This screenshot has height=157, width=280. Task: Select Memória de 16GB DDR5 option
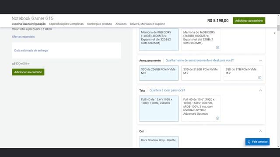[201, 40]
